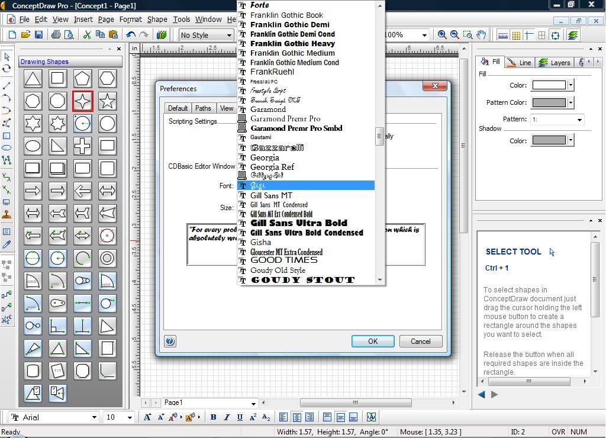Toggle Italic text formatting
Viewport: 606px width, 438px height.
[227, 417]
